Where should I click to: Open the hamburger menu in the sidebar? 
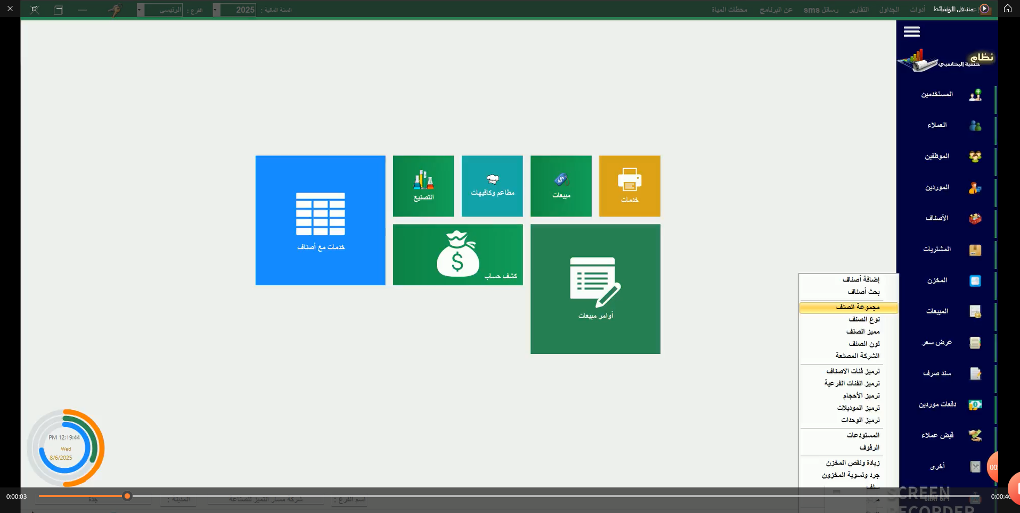click(x=911, y=32)
